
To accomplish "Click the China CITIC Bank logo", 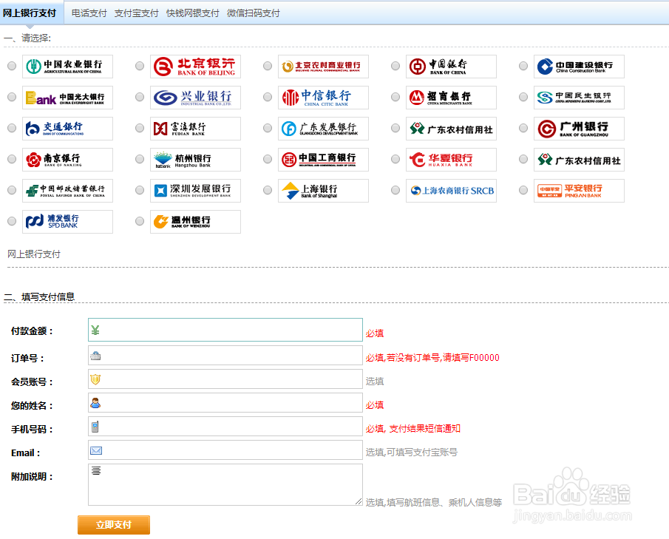I will [323, 98].
